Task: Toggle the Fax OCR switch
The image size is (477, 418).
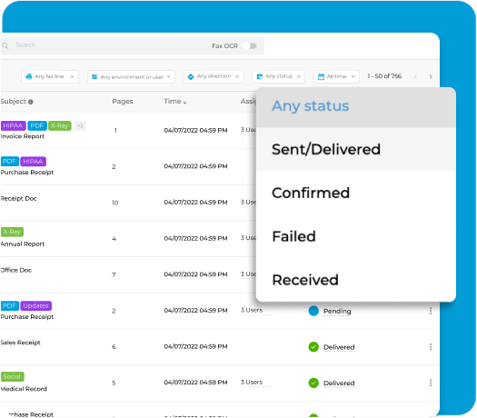Action: 250,46
